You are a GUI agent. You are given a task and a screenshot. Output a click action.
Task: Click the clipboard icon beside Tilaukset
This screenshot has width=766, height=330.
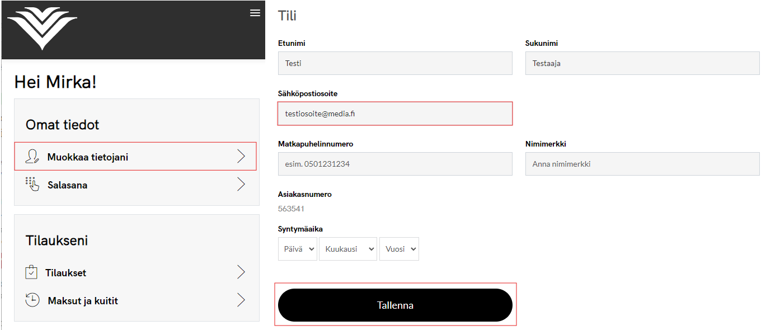[31, 272]
